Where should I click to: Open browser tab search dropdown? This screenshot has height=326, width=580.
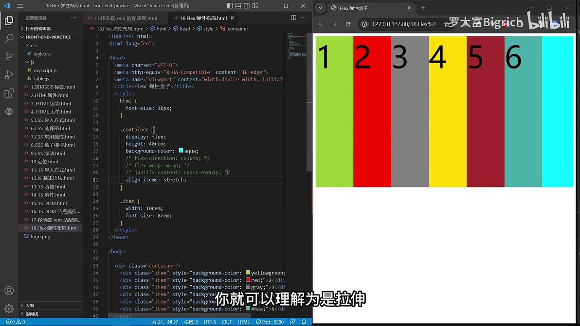click(320, 8)
